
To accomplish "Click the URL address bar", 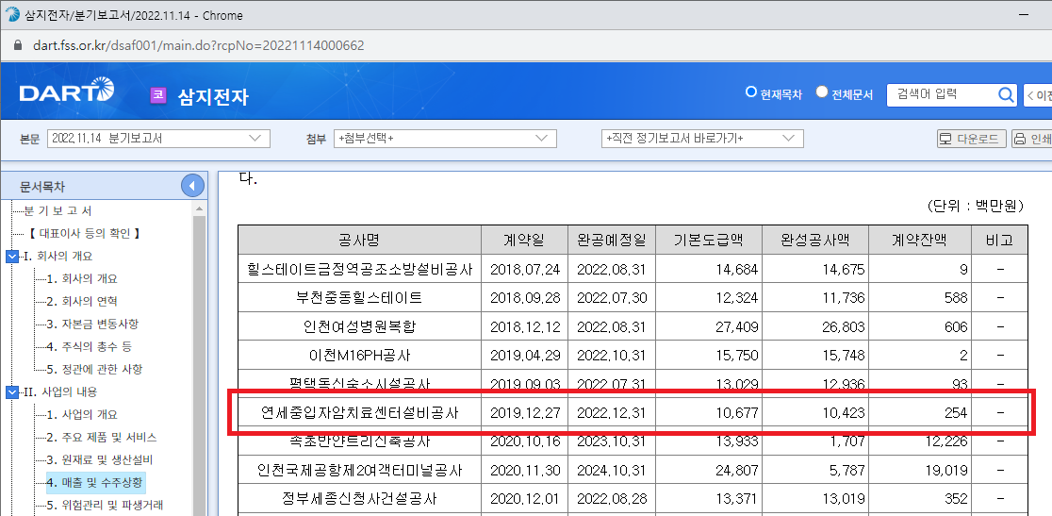I will pyautogui.click(x=199, y=45).
